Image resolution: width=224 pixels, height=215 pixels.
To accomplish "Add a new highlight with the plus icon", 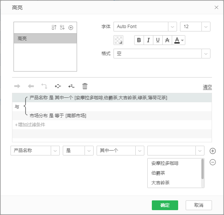I will tap(71, 27).
